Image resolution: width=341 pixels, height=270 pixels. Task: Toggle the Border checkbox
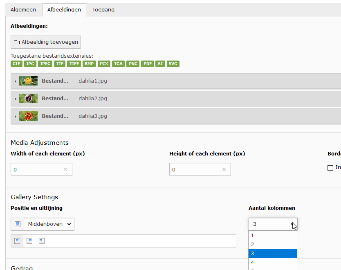click(330, 168)
